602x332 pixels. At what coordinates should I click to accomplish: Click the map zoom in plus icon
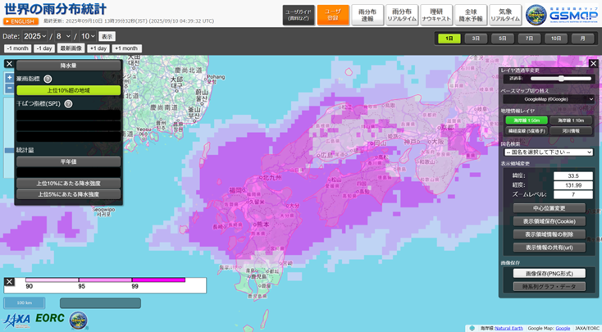click(x=9, y=78)
